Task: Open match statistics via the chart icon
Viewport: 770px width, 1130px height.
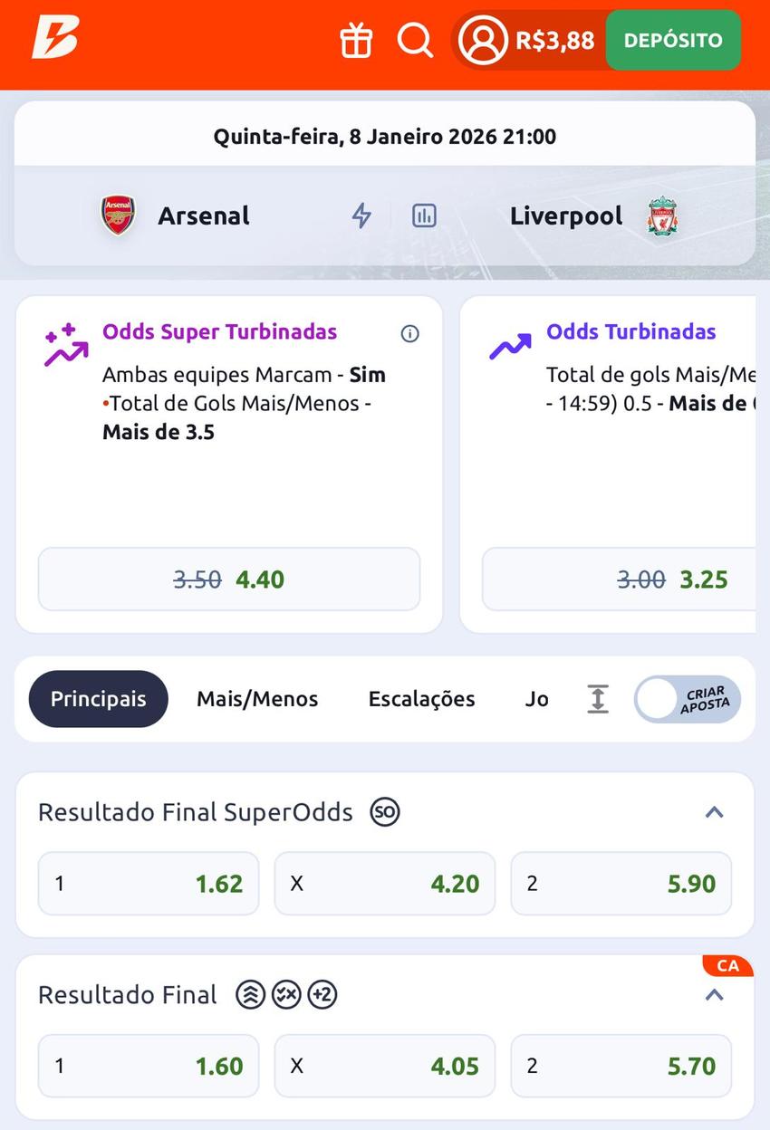Action: 423,215
